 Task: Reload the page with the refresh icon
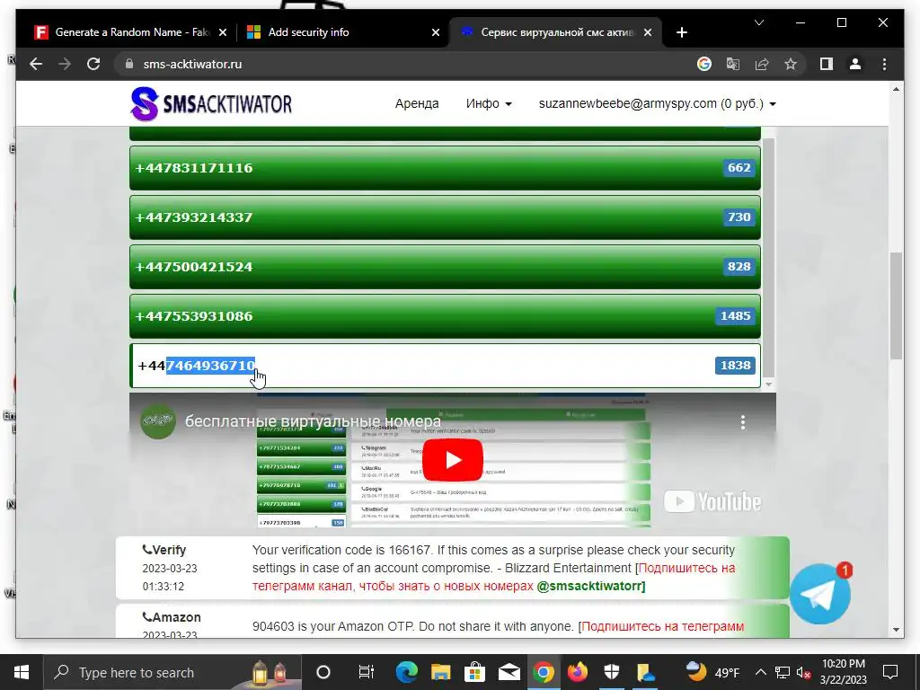[93, 64]
